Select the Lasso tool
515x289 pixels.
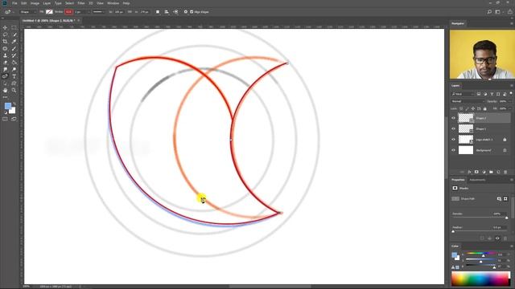pyautogui.click(x=5, y=35)
